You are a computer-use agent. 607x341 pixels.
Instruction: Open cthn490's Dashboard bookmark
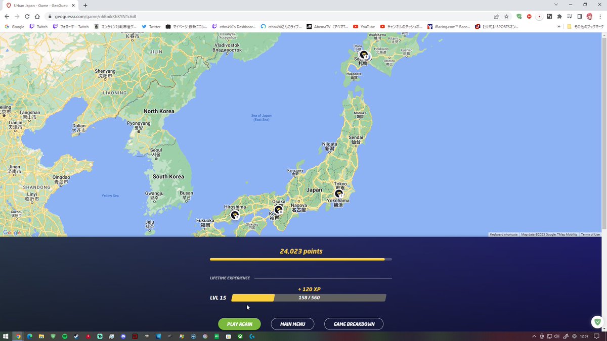(234, 27)
